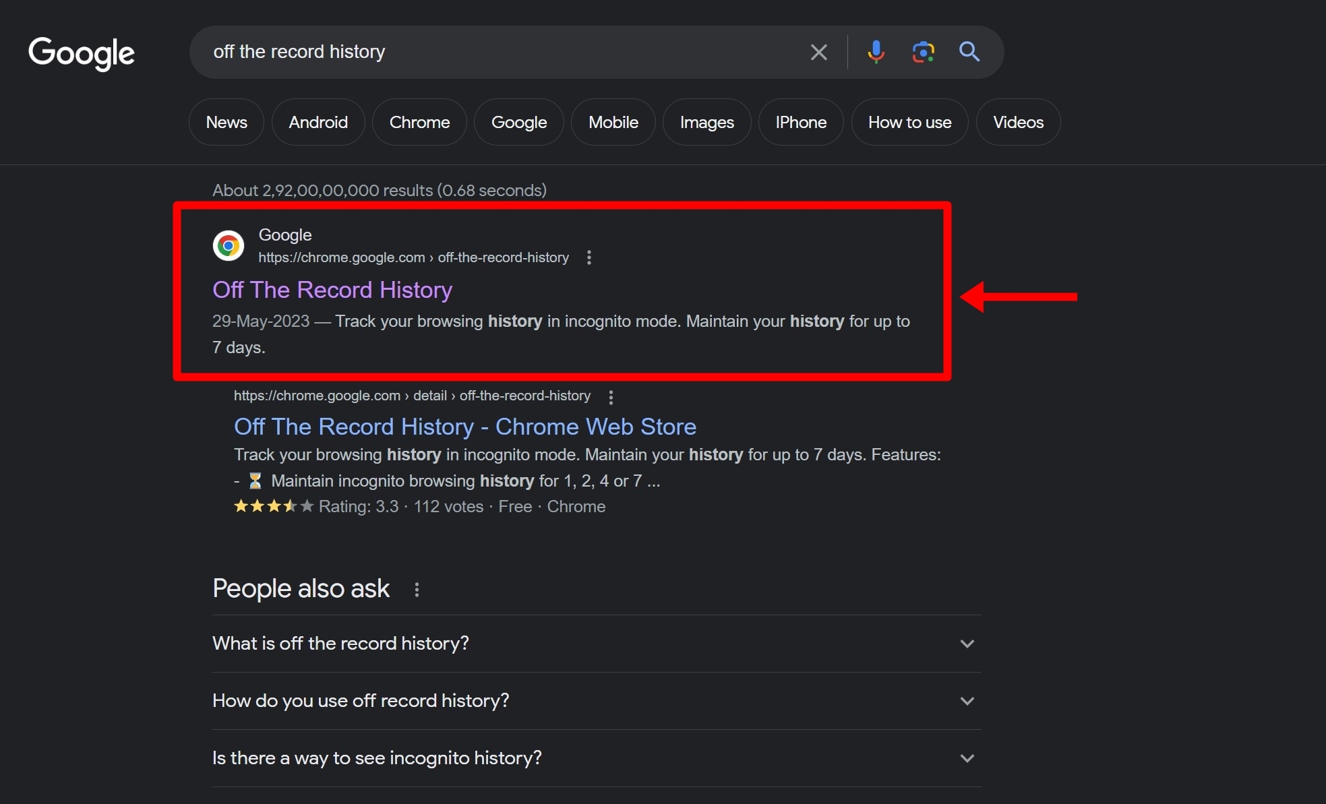Open three-dot menu on Web Store result
Image resolution: width=1326 pixels, height=804 pixels.
tap(611, 397)
